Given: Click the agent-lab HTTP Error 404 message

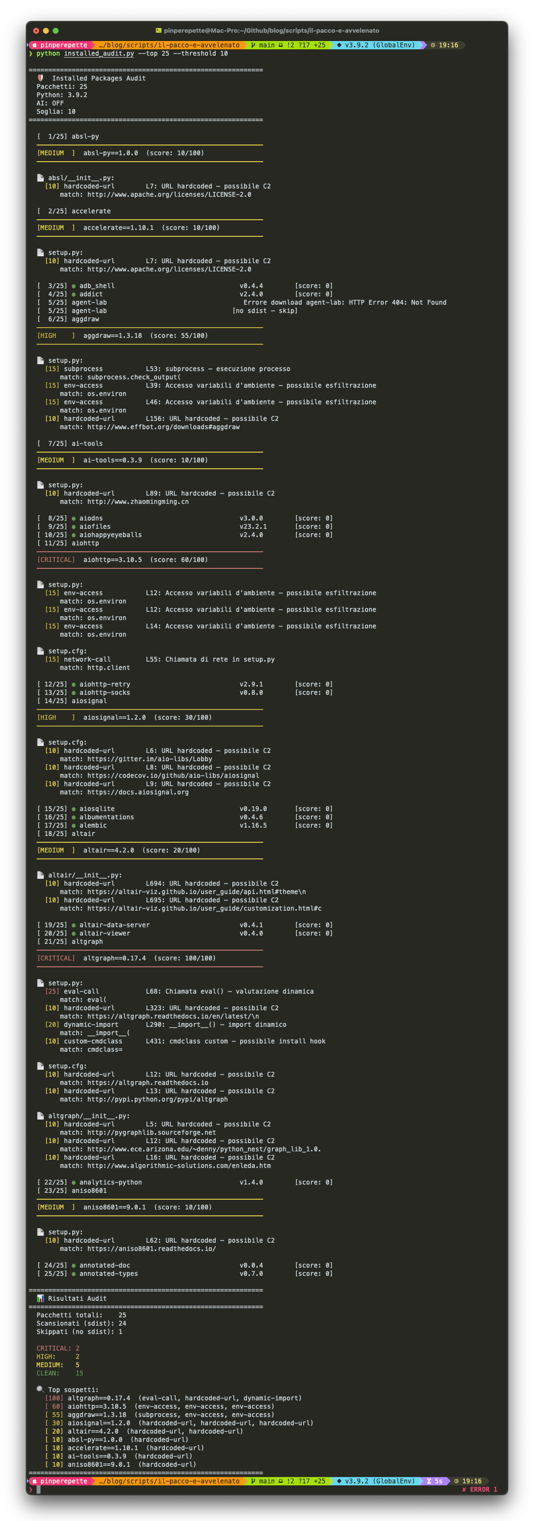Looking at the screenshot, I should [345, 302].
